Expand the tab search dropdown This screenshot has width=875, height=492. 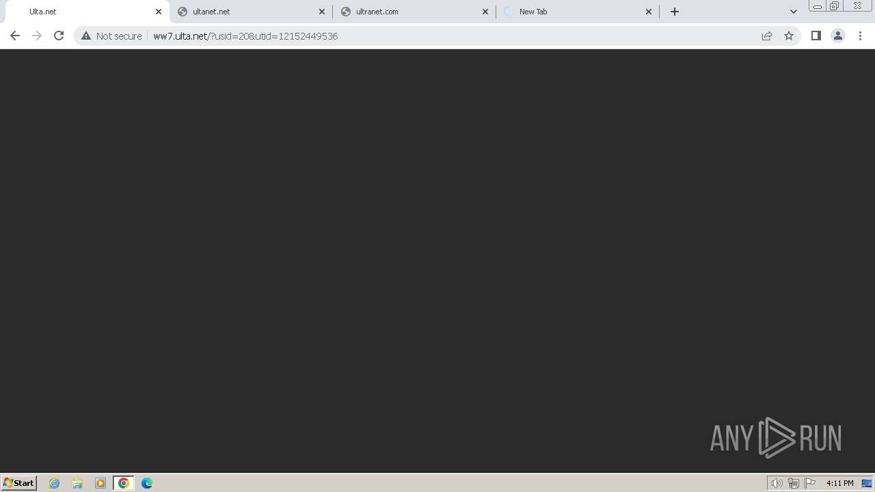coord(794,12)
